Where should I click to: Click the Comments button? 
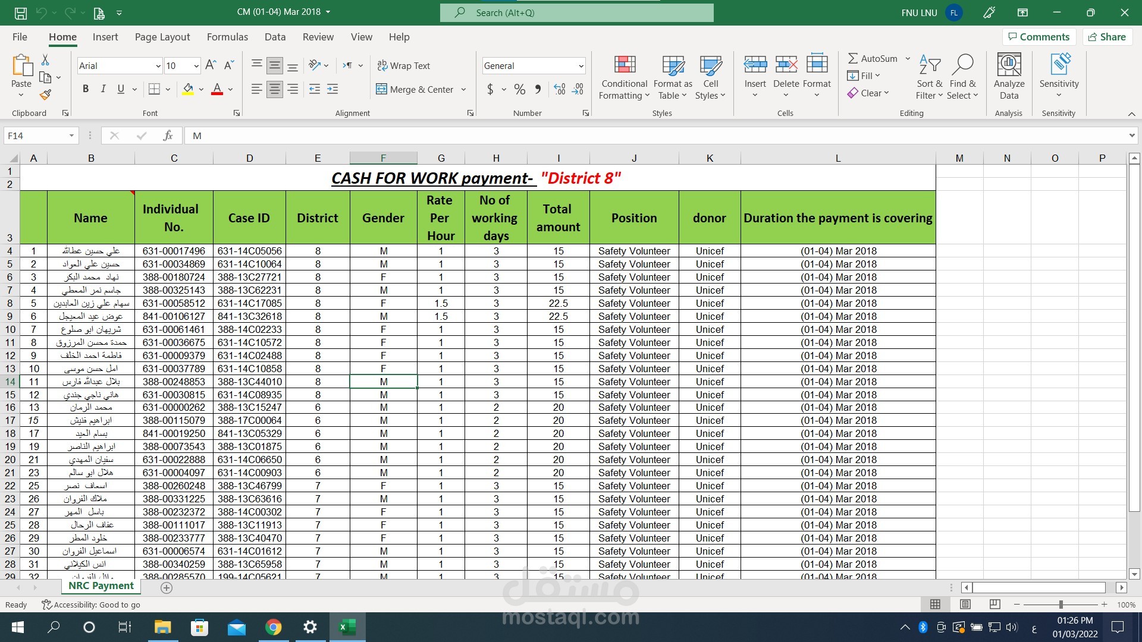(x=1039, y=37)
